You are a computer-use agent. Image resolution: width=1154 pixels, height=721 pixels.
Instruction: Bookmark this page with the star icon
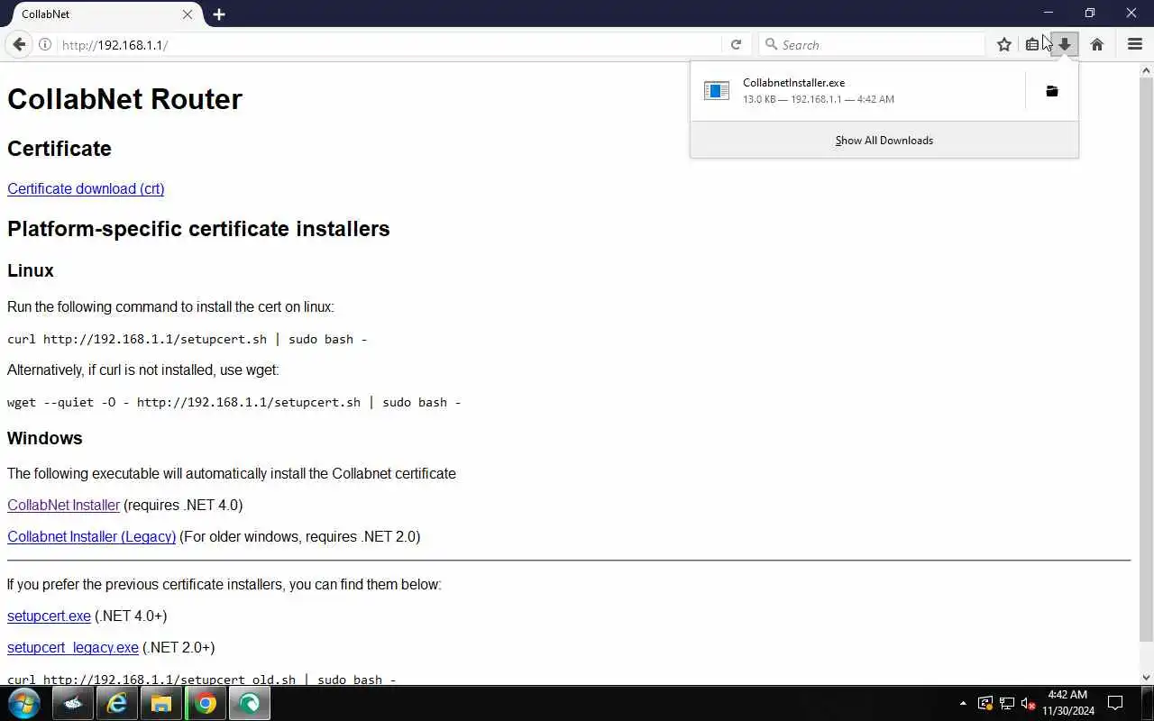coord(1003,44)
